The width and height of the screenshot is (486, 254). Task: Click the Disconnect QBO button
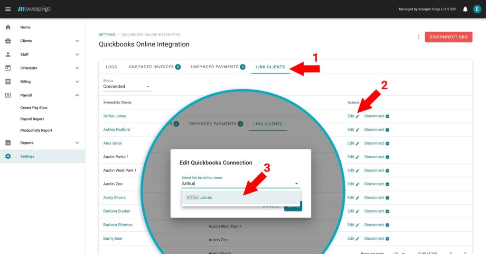click(448, 37)
